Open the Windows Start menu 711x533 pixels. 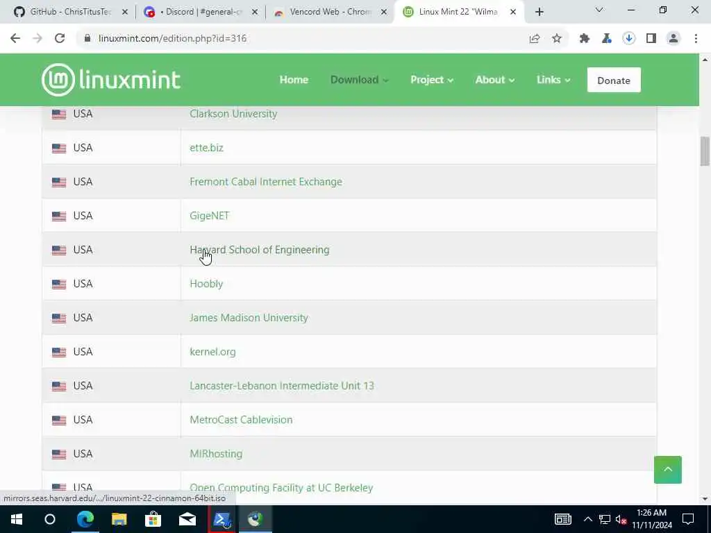[17, 519]
